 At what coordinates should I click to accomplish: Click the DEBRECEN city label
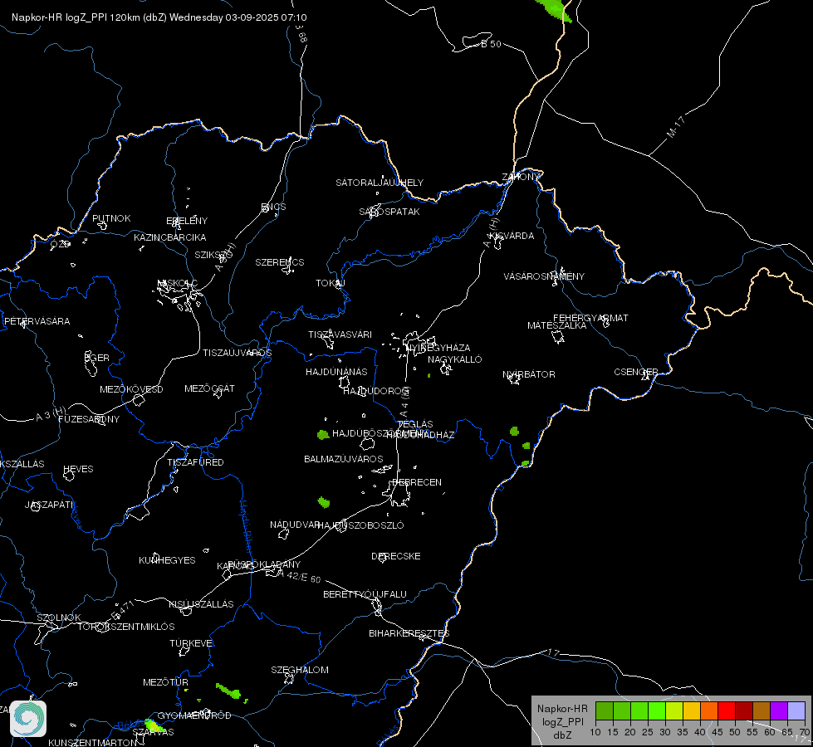[417, 482]
